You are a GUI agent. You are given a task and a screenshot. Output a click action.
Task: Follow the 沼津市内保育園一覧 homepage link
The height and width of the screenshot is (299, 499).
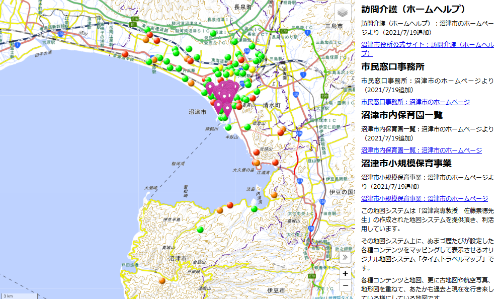pos(421,150)
